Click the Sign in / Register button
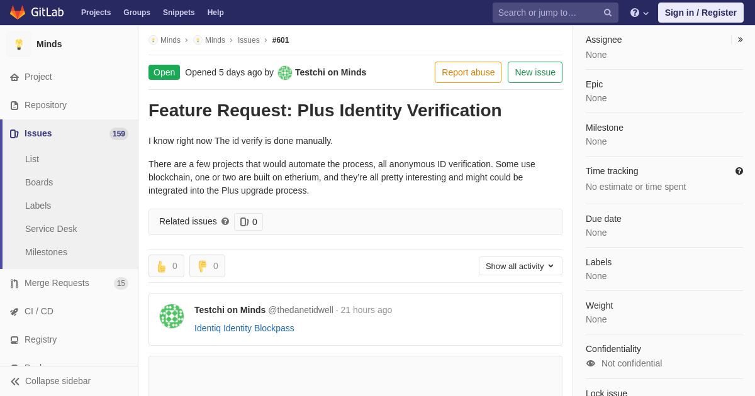This screenshot has width=755, height=396. pyautogui.click(x=700, y=13)
